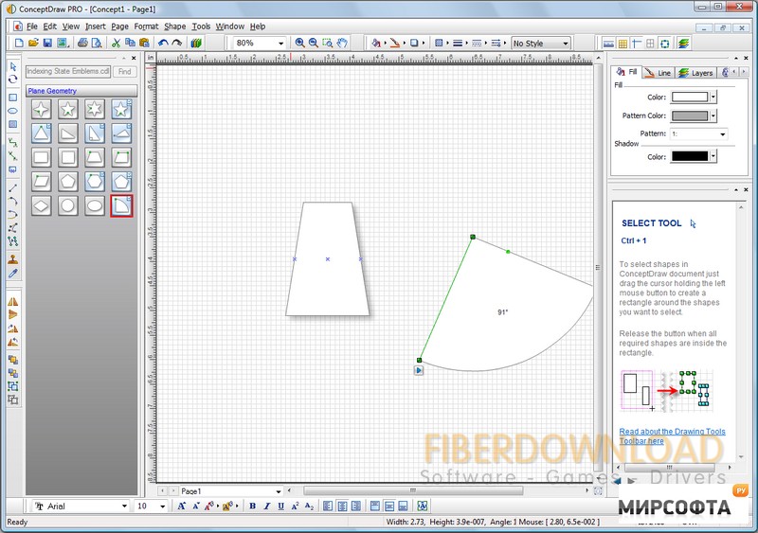Toggle Underline text formatting

[280, 506]
